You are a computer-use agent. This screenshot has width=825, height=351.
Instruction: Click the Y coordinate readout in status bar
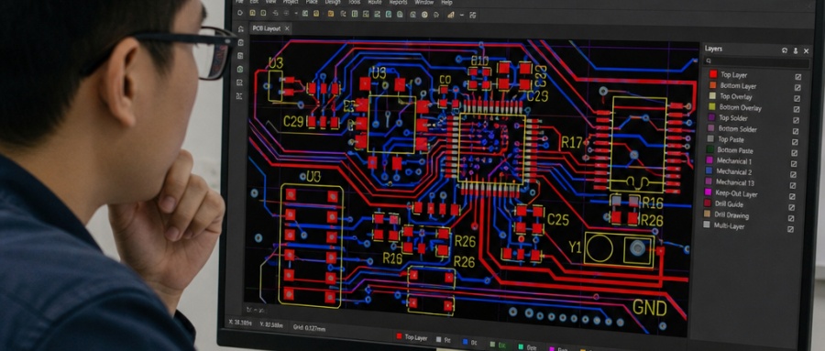pyautogui.click(x=271, y=324)
